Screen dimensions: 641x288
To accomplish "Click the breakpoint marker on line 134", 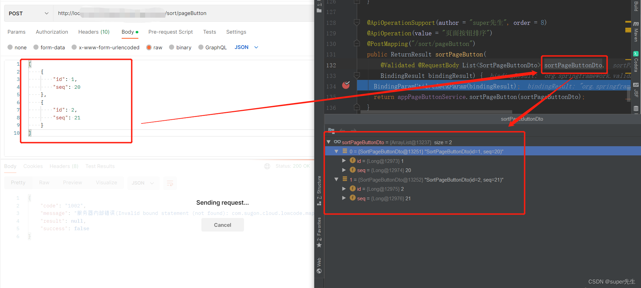I will (x=346, y=85).
